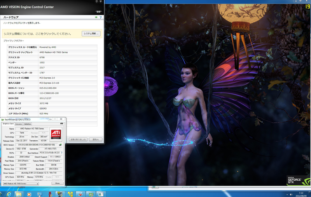
Task: Click Bus Interface question mark in GPU-Z
Action: pyautogui.click(x=62, y=153)
